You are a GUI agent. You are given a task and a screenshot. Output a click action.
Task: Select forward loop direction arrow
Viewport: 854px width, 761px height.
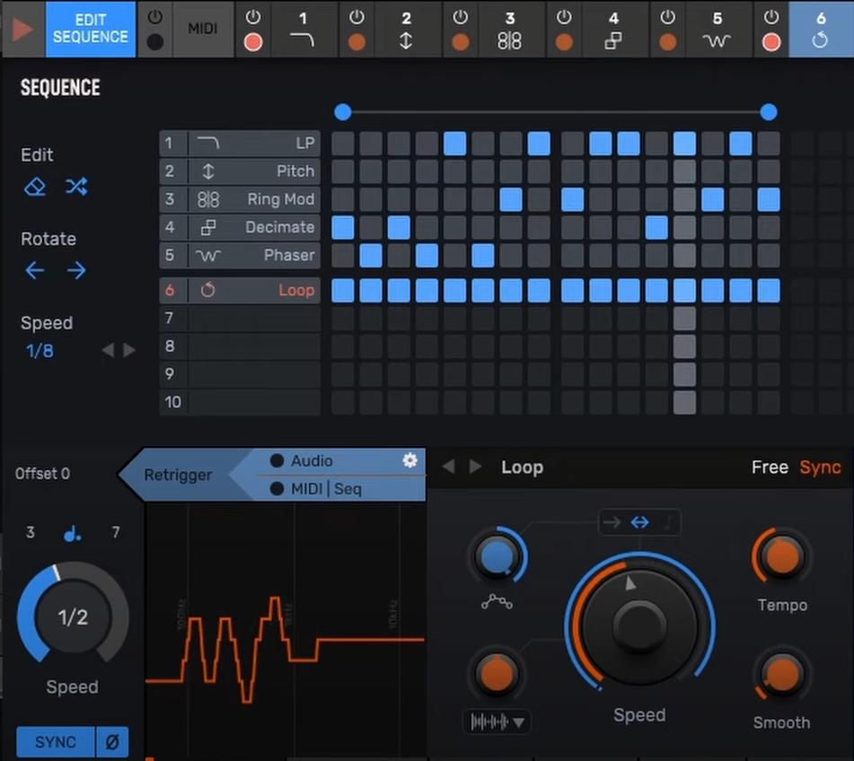[612, 522]
